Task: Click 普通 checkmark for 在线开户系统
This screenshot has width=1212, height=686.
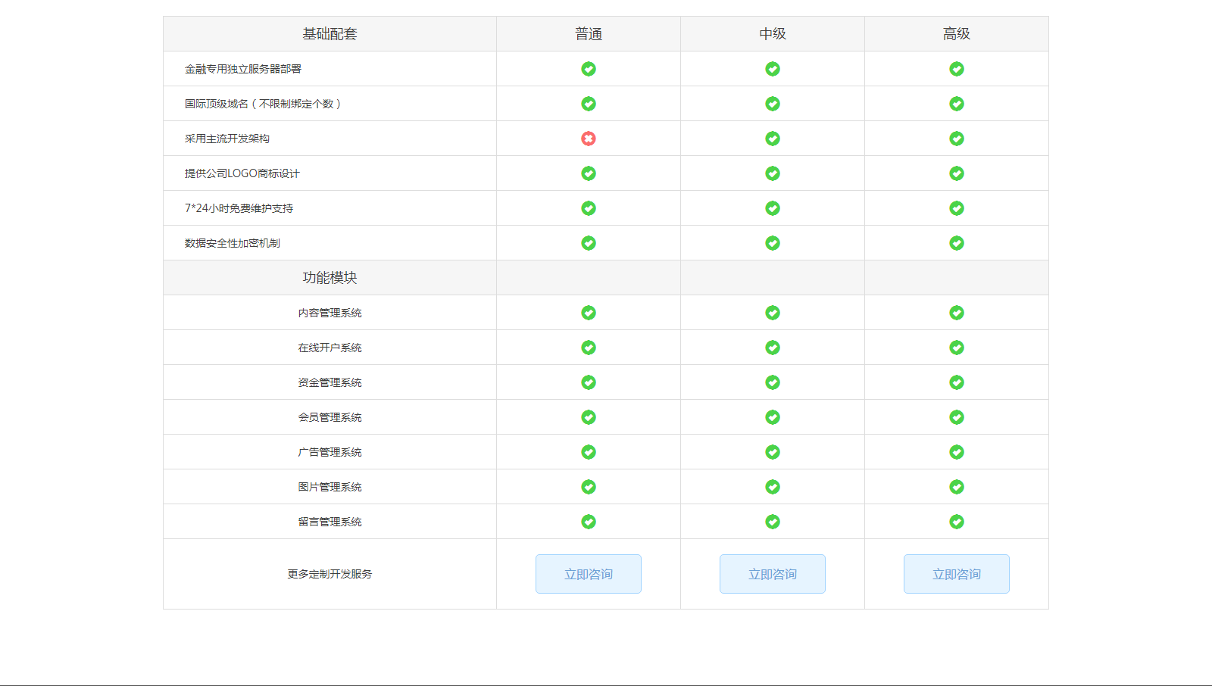Action: [x=589, y=348]
